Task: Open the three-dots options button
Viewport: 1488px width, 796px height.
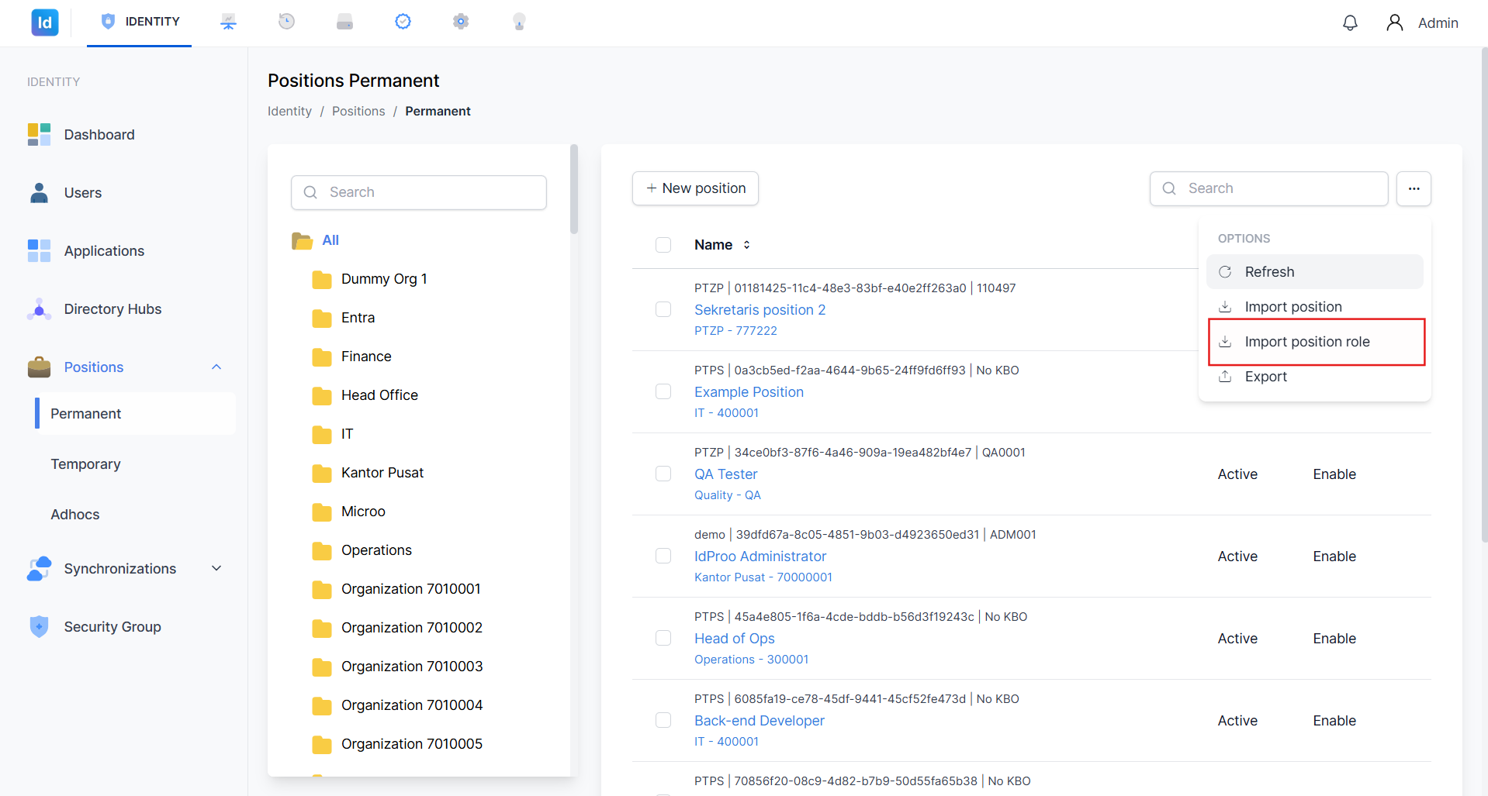Action: click(1414, 188)
